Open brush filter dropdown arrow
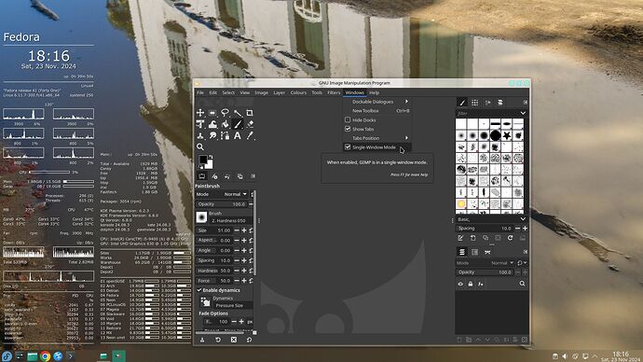 click(x=523, y=113)
